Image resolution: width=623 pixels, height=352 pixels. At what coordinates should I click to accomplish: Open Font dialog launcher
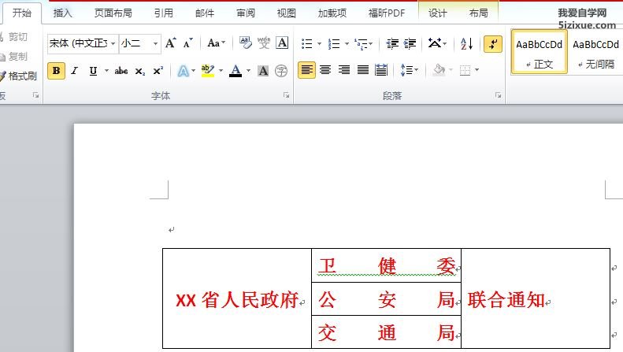pyautogui.click(x=286, y=95)
